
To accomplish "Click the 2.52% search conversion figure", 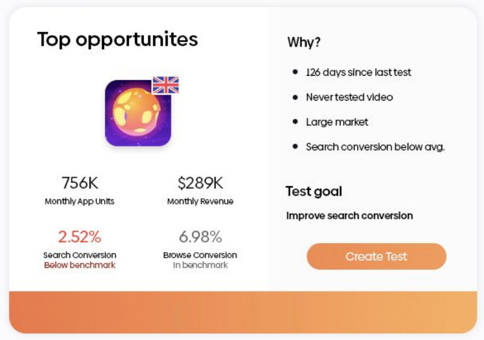I will point(79,236).
